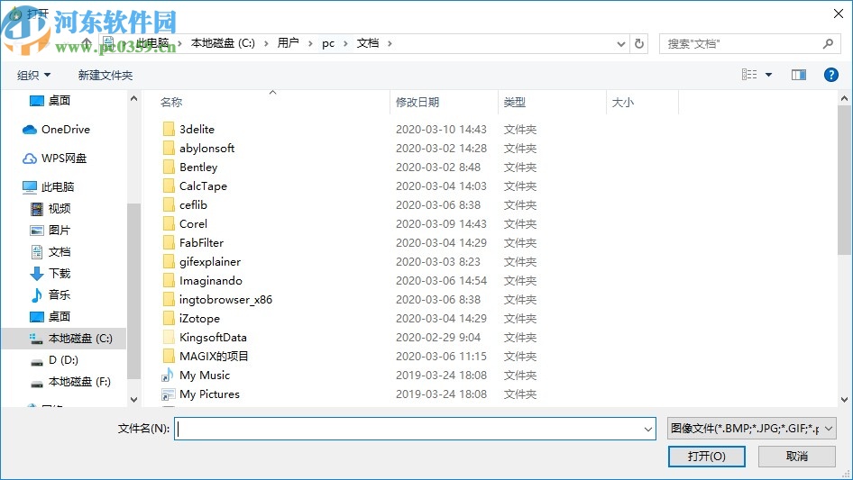Screen dimensions: 853x480
Task: Click the KingsoftData folder icon
Action: point(169,337)
